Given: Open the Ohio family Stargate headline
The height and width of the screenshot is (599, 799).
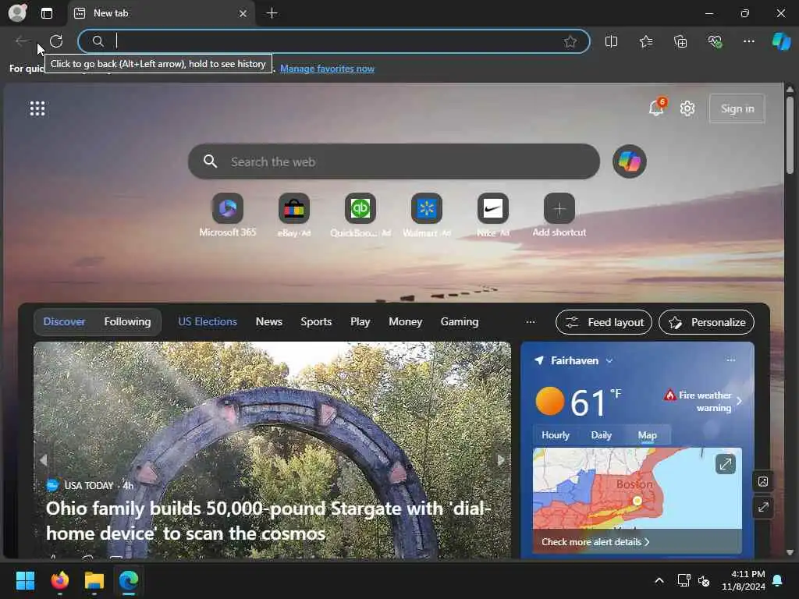Looking at the screenshot, I should [x=268, y=520].
